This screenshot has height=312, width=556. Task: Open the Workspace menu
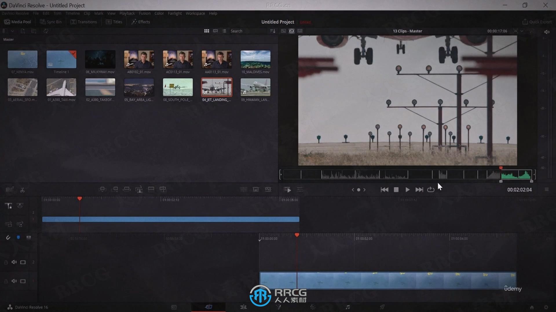tap(195, 13)
